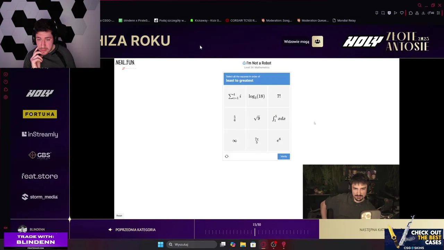Open the pink pin app on taskbar
The height and width of the screenshot is (250, 444).
(x=283, y=244)
